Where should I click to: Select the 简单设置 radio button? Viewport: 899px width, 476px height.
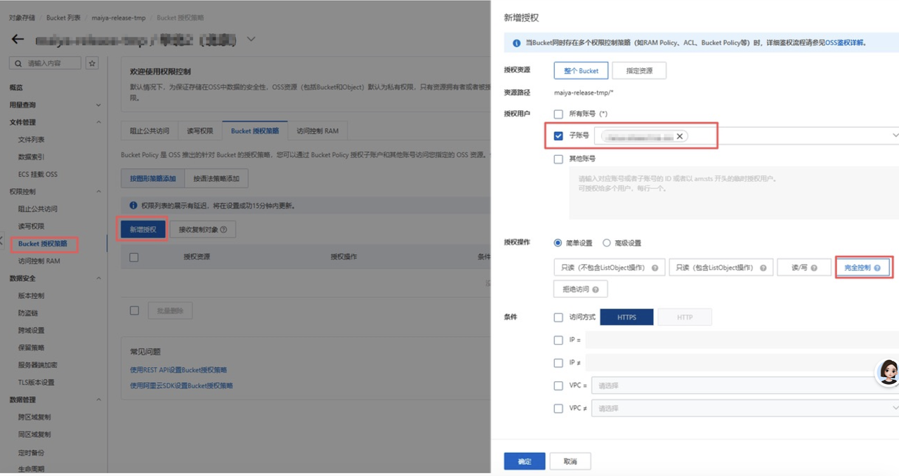(558, 243)
